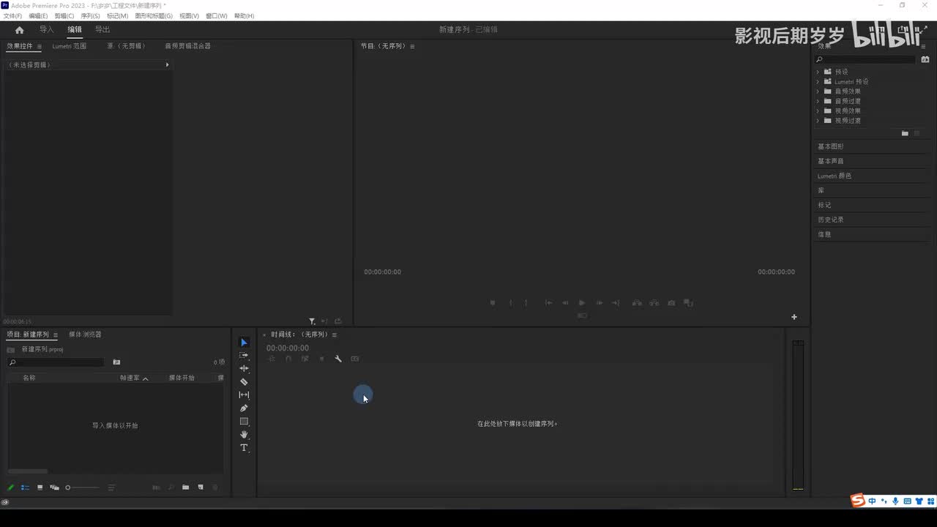This screenshot has width=937, height=527.
Task: Toggle project writable green pencil icon
Action: [x=11, y=487]
